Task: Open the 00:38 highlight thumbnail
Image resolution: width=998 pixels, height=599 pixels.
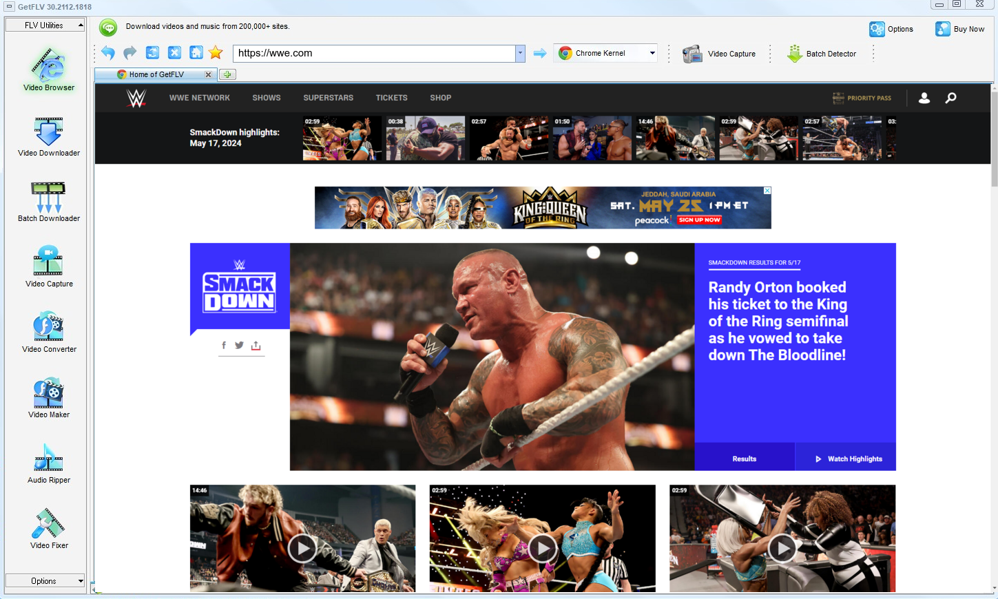Action: click(426, 138)
